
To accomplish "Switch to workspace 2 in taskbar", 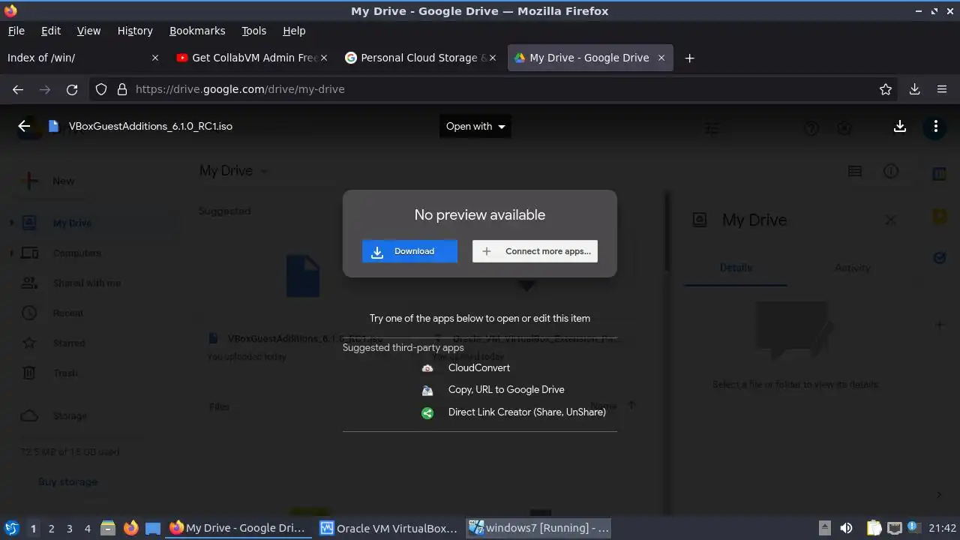I will 51,528.
